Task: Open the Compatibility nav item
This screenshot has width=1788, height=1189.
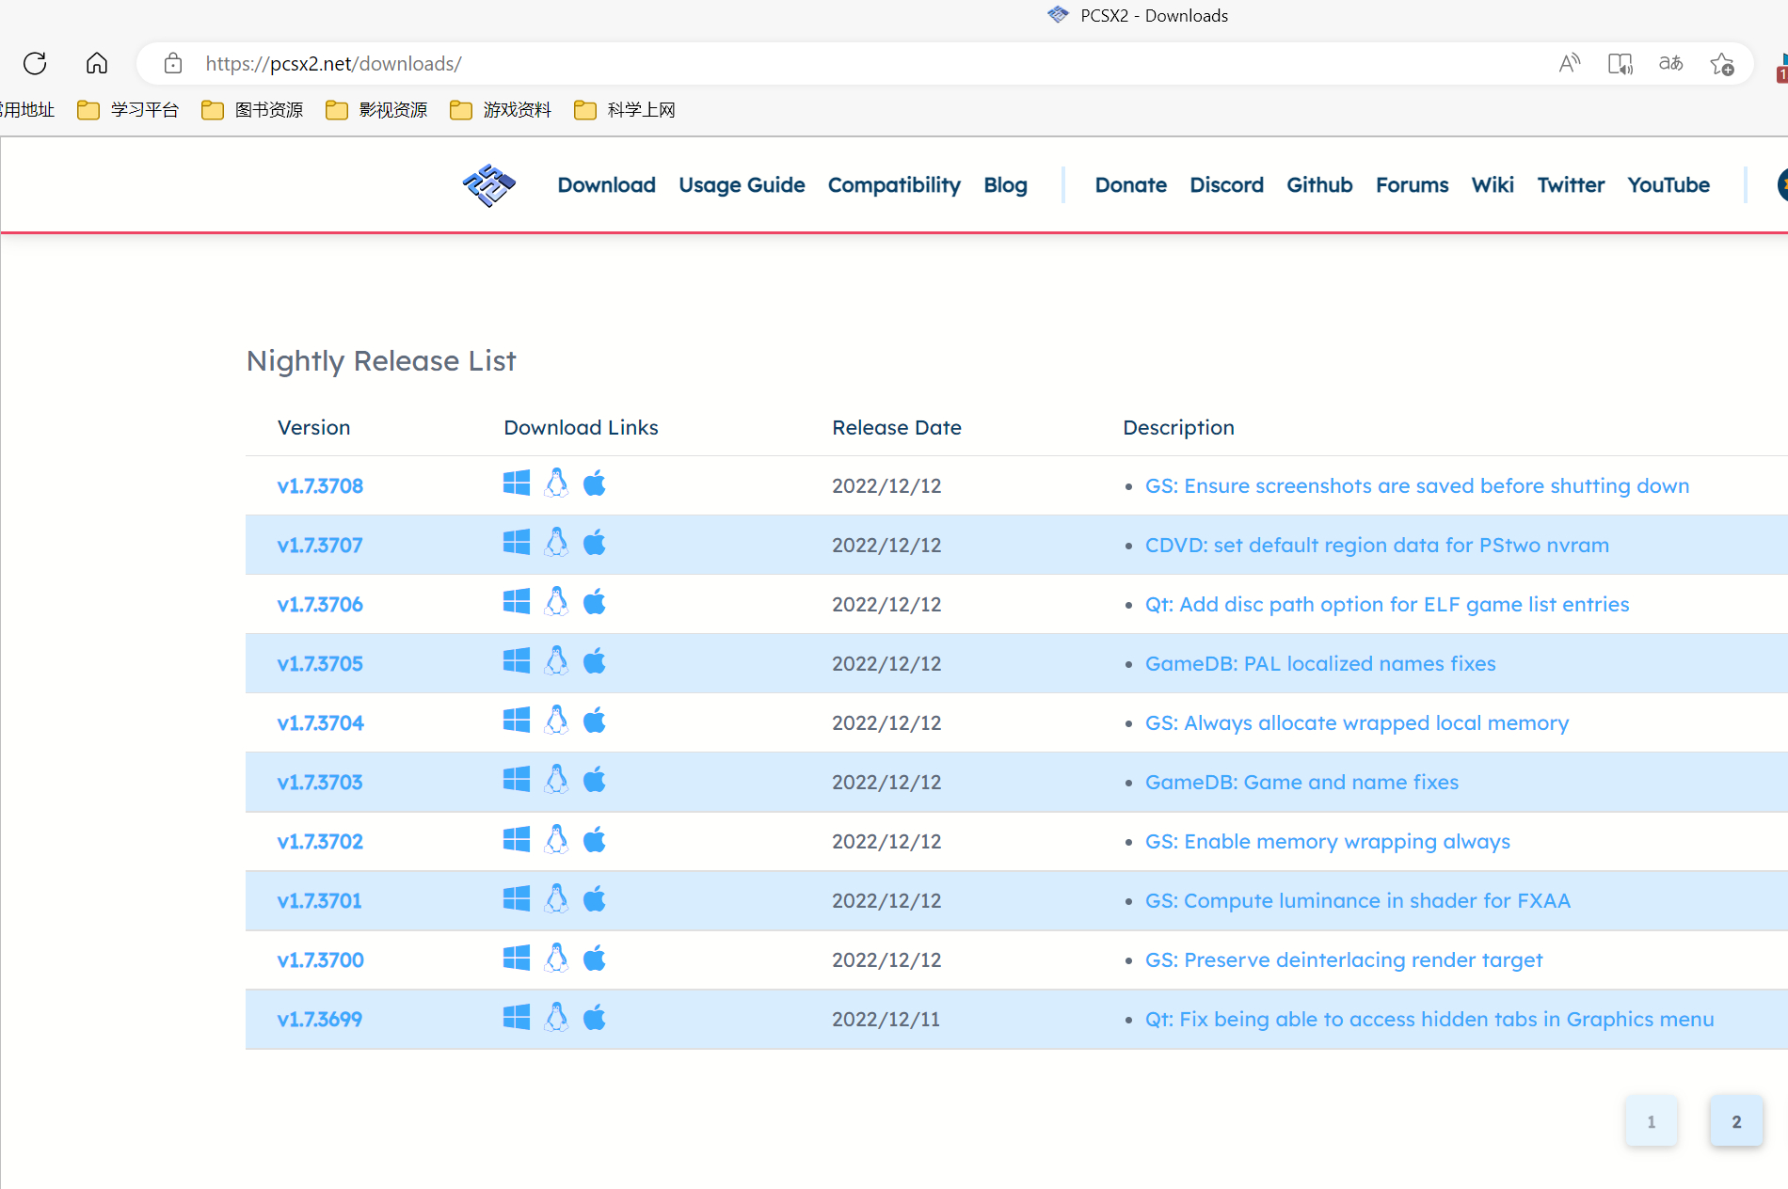Action: [x=894, y=185]
